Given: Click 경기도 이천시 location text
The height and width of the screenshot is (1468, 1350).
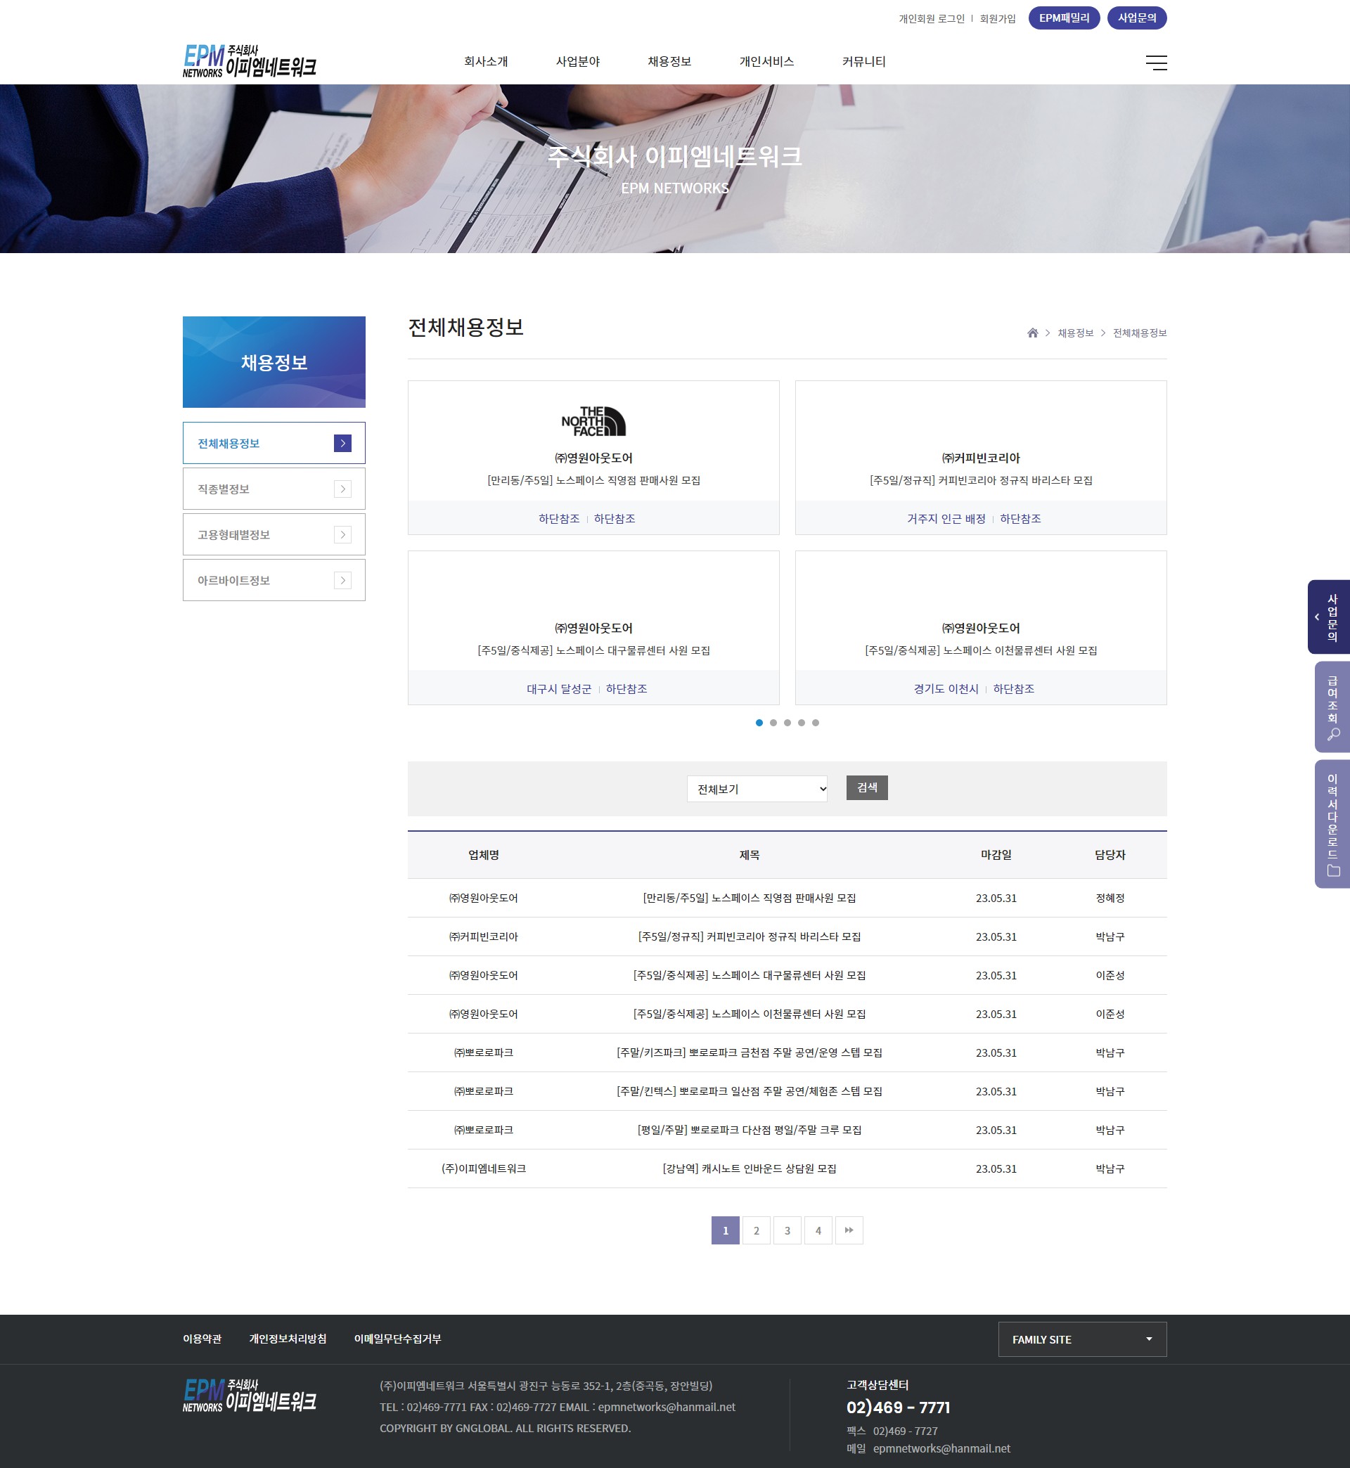Looking at the screenshot, I should [x=946, y=689].
